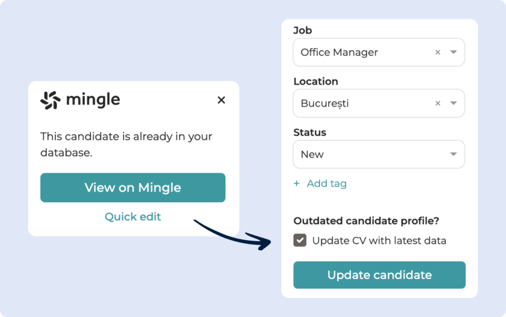Select the Add tag link text

(x=327, y=183)
